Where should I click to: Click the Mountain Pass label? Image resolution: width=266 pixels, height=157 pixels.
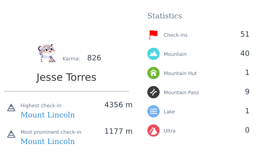pos(181,93)
